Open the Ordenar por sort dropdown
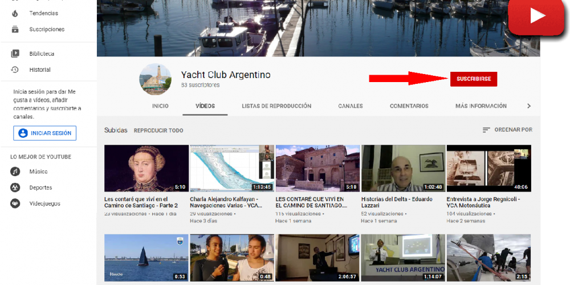 point(507,130)
